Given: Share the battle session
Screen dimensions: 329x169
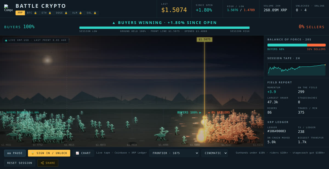Looking at the screenshot, I should tap(48, 163).
